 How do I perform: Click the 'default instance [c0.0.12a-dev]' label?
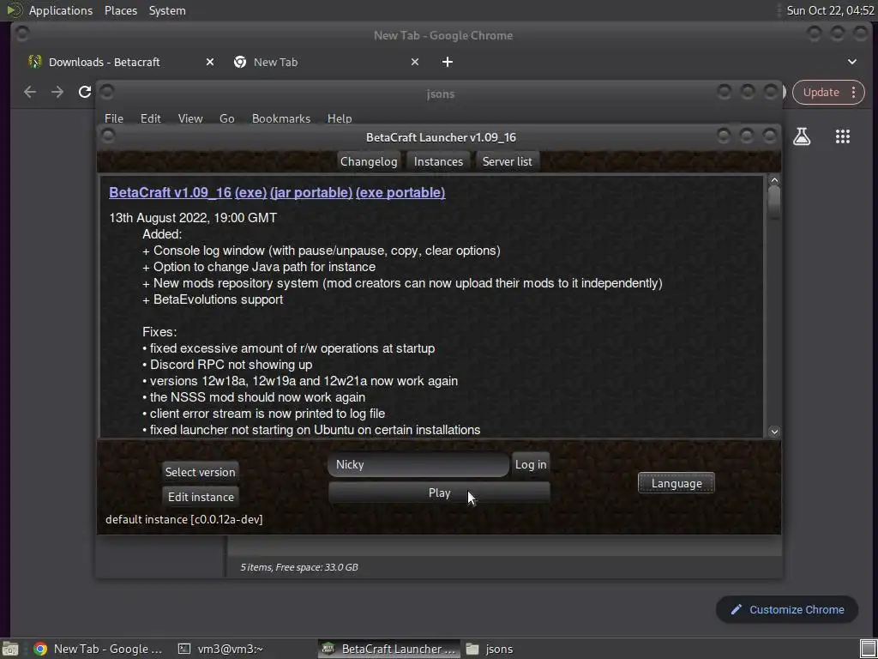[x=183, y=519]
